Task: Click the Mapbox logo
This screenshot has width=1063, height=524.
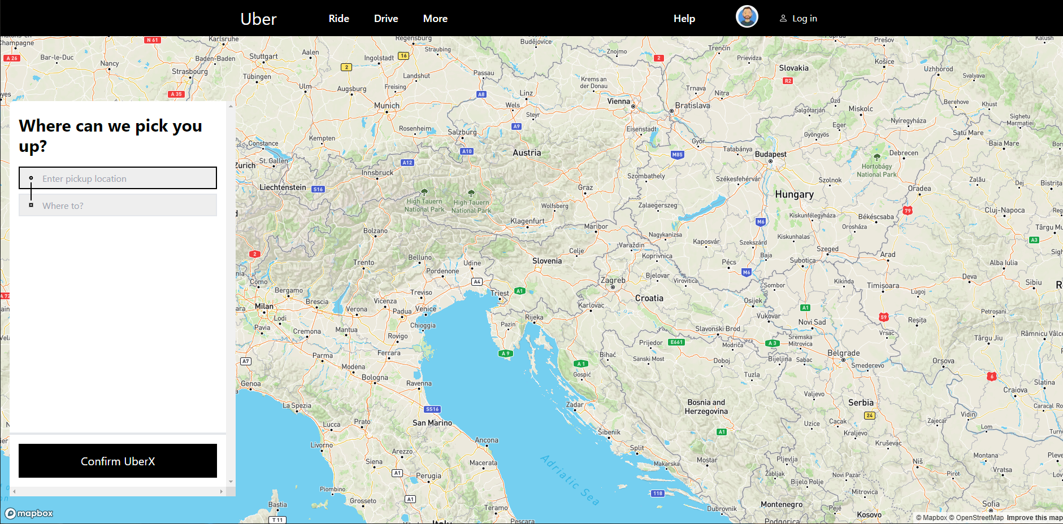Action: [29, 513]
